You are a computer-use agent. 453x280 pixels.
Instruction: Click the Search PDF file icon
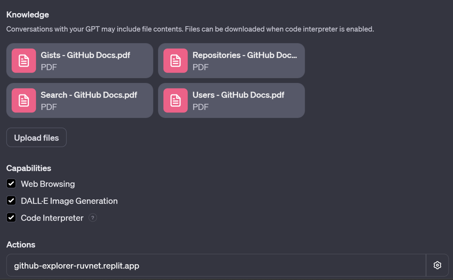tap(24, 100)
